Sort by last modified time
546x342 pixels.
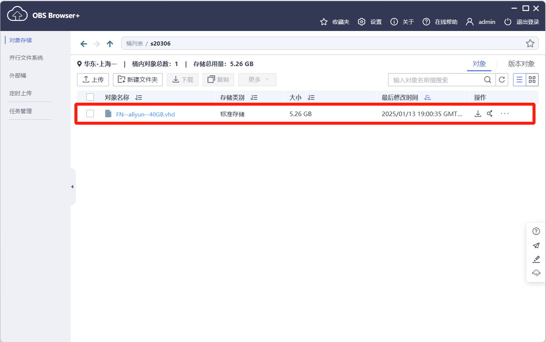click(427, 97)
